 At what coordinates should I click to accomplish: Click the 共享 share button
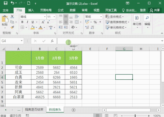155,10
